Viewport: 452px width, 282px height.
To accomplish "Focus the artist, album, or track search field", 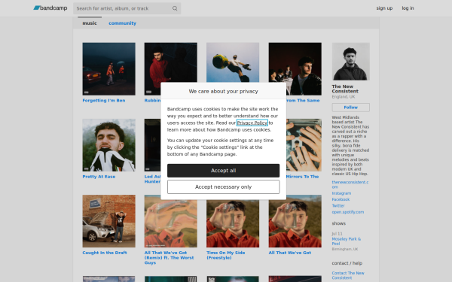I will [127, 8].
